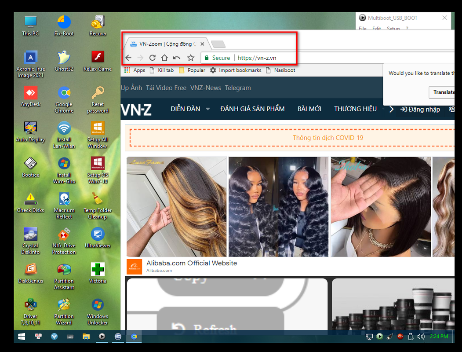Viewport: 462px width, 352px height.
Task: Close the VN-Zoom tab
Action: point(202,44)
